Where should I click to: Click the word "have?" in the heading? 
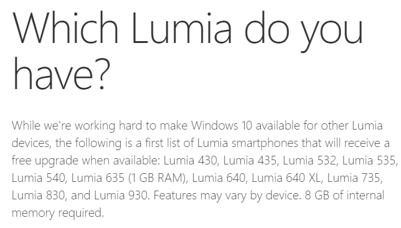(x=61, y=74)
